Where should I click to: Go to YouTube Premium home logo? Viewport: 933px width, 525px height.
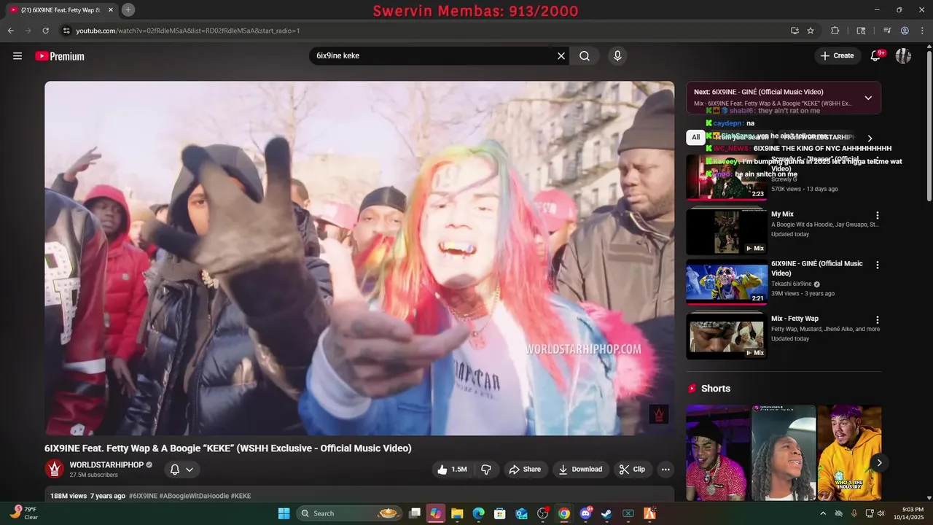click(x=60, y=56)
